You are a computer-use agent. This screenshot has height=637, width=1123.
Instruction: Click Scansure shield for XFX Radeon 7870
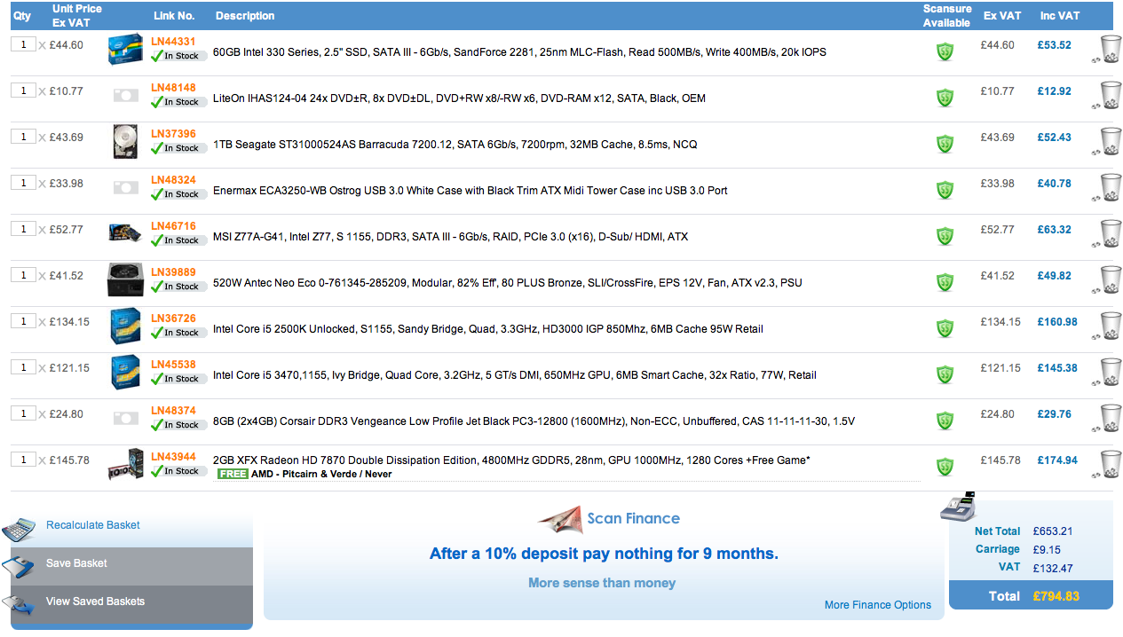coord(945,467)
